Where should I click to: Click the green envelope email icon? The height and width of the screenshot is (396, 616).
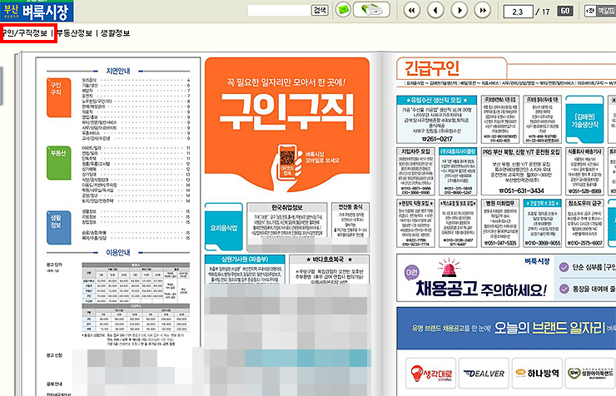click(343, 10)
